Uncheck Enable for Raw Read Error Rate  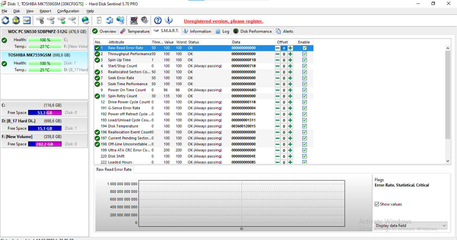pyautogui.click(x=304, y=48)
